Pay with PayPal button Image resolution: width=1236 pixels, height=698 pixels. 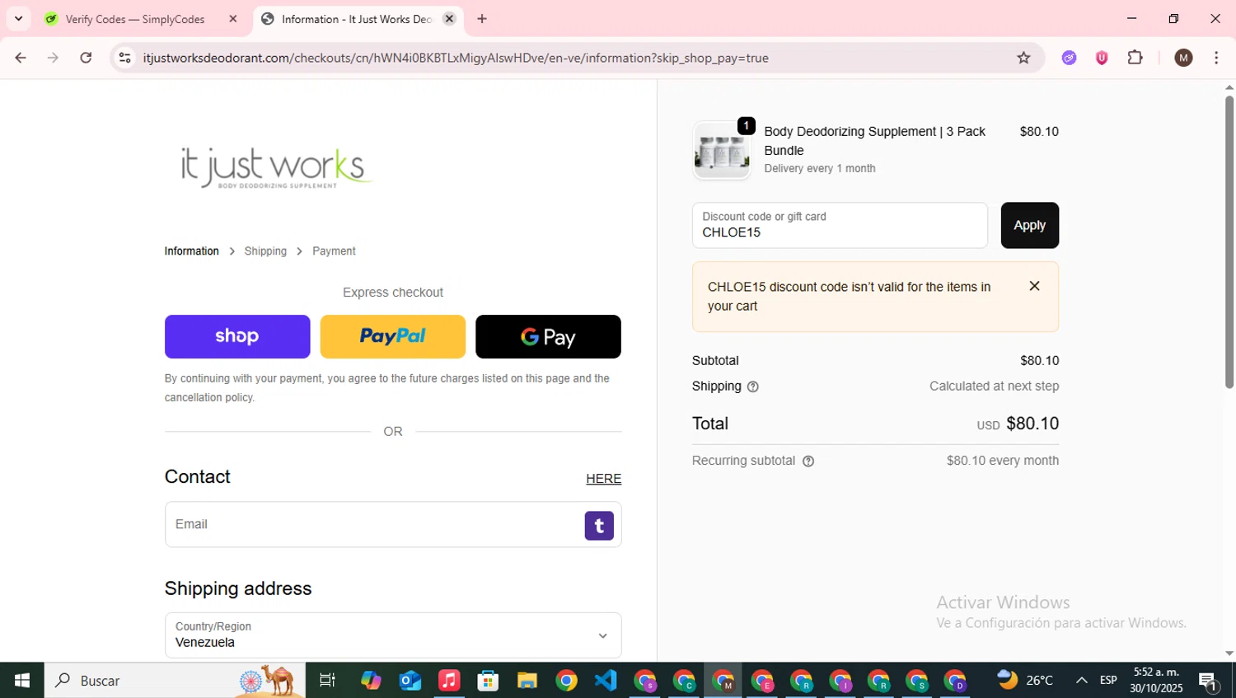393,336
